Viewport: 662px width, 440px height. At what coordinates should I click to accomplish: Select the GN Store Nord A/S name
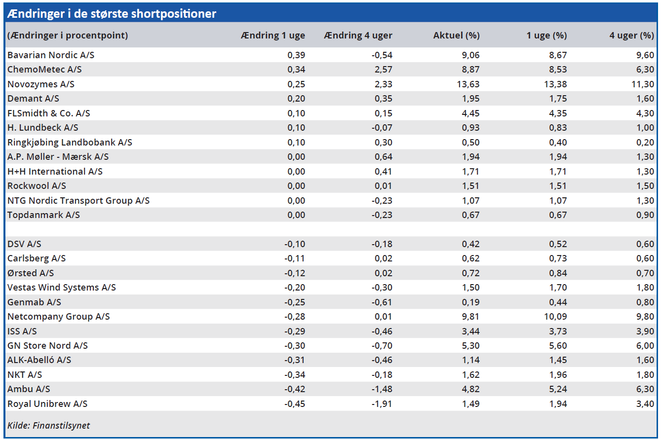47,346
